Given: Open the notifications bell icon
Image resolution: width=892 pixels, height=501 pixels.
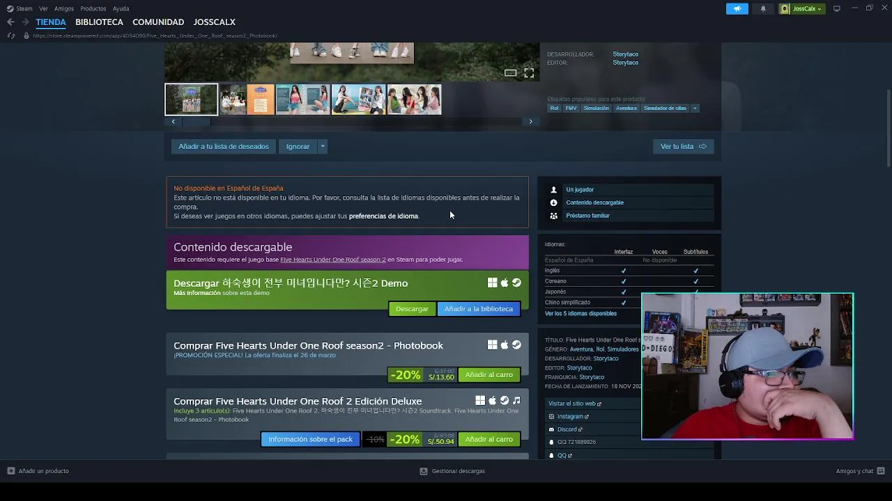Looking at the screenshot, I should click(763, 8).
